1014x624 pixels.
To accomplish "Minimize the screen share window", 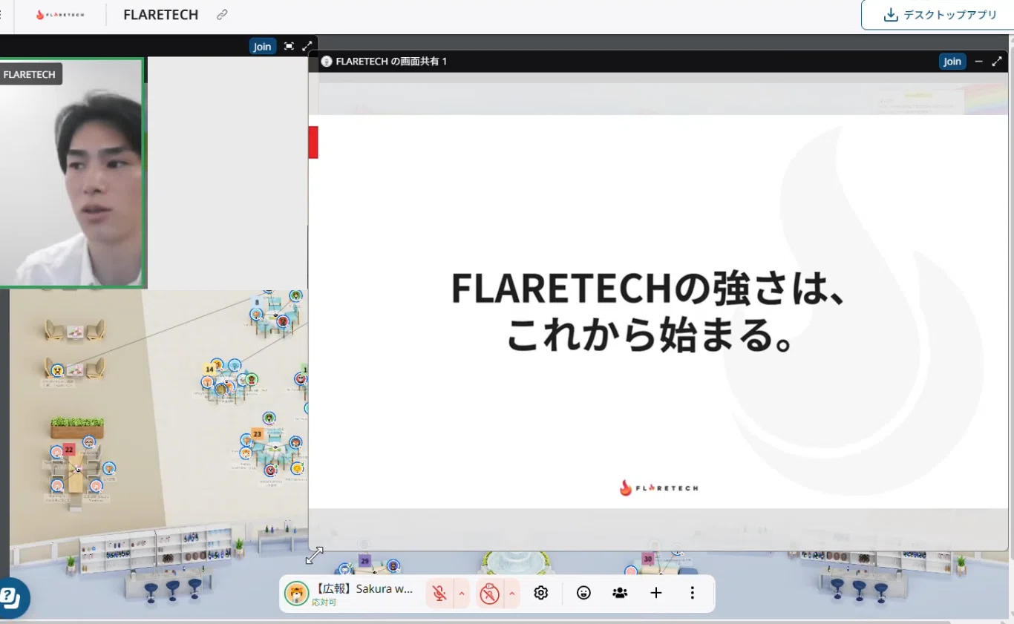I will pyautogui.click(x=978, y=62).
